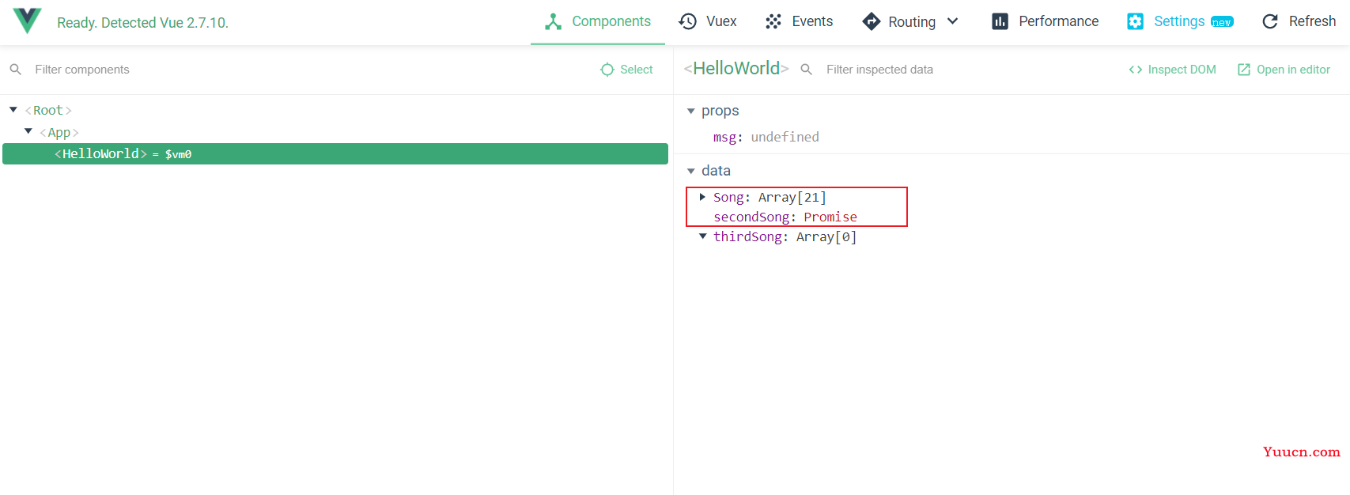Click the Select component button
The height and width of the screenshot is (495, 1350).
coord(626,70)
